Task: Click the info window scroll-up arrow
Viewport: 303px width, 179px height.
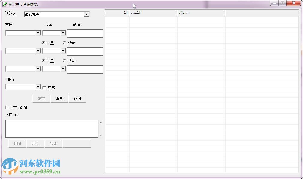Action: (101, 122)
